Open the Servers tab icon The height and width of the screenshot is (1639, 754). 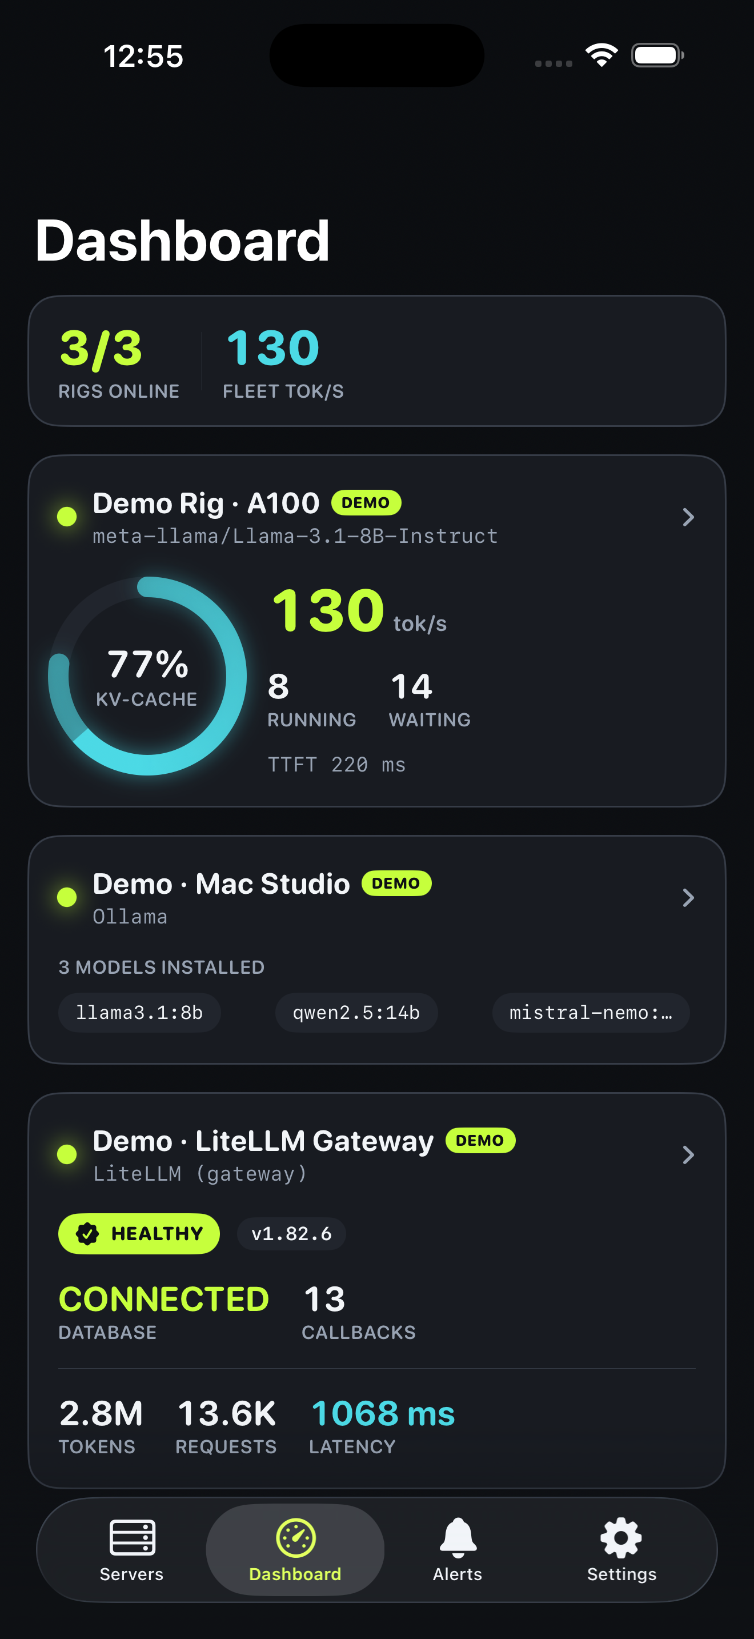[133, 1537]
